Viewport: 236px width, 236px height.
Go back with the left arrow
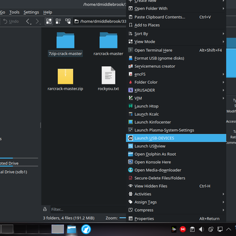click(28, 21)
